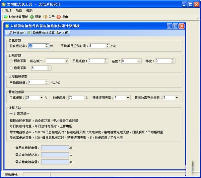Image resolution: width=201 pixels, height=178 pixels.
Task: Click the 登录账号 status bar label
Action: pyautogui.click(x=11, y=174)
